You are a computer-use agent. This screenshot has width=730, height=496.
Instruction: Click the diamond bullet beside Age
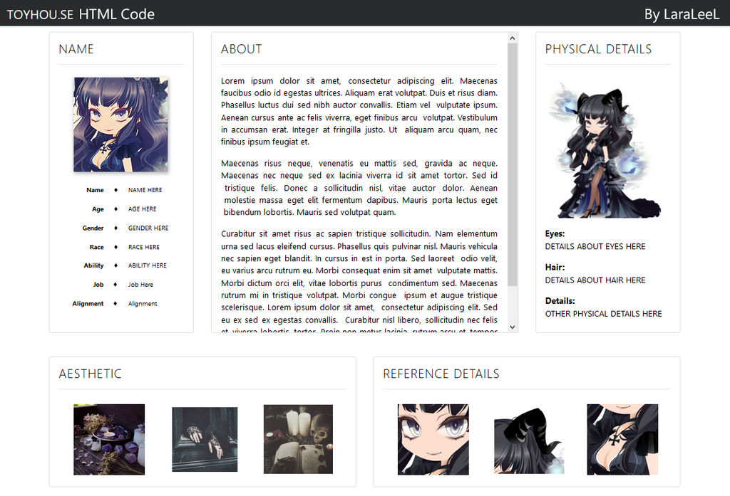click(x=115, y=209)
